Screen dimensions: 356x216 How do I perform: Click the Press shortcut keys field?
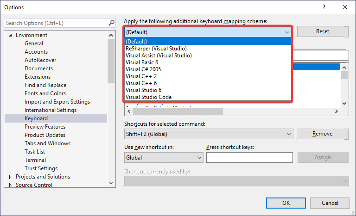[x=249, y=158]
